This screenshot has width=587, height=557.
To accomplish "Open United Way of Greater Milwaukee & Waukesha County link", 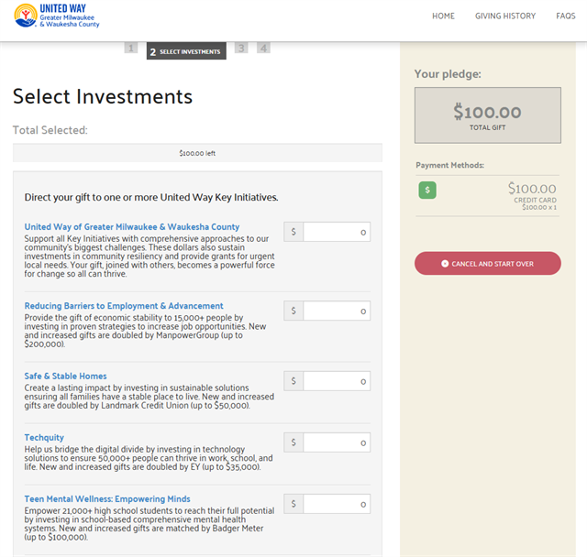I will click(x=132, y=227).
